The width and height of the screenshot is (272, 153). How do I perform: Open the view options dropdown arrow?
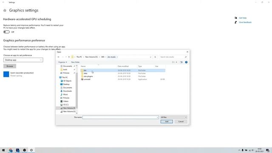click(176, 62)
